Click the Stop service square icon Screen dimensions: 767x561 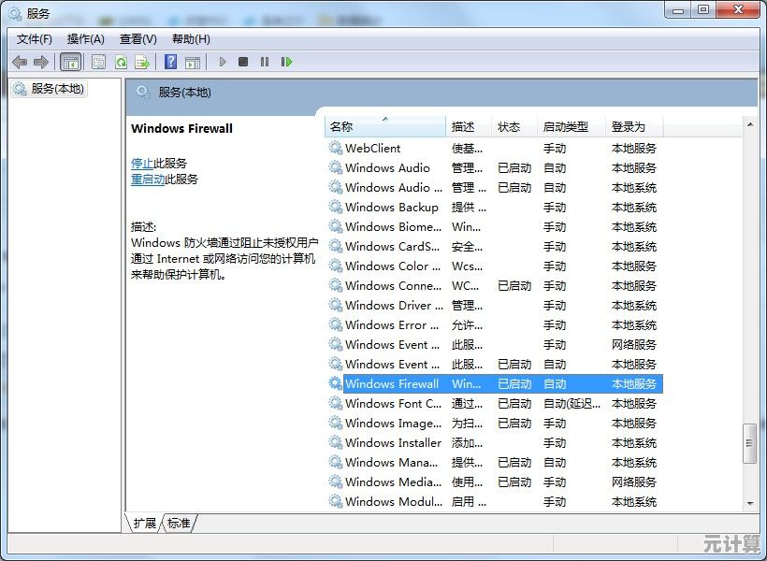click(243, 62)
